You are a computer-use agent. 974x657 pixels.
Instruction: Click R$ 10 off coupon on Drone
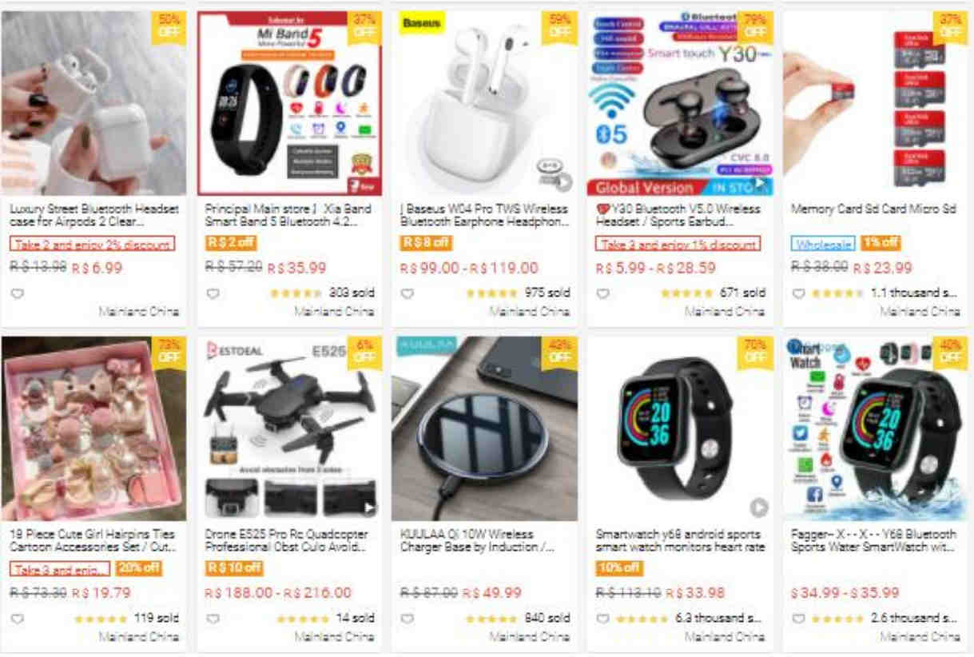coord(234,567)
